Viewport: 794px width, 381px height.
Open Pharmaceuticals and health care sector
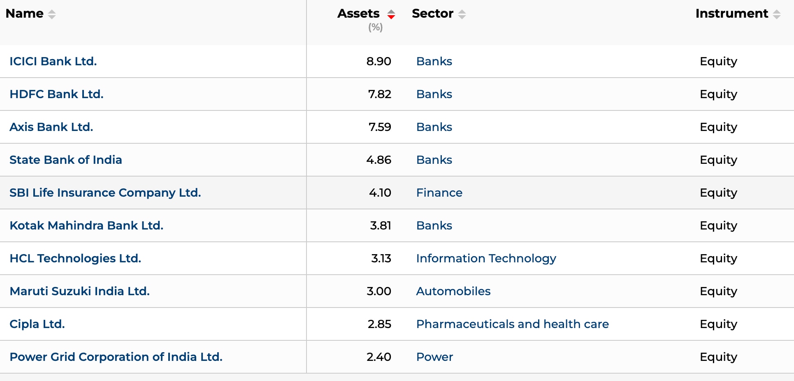[x=512, y=324]
